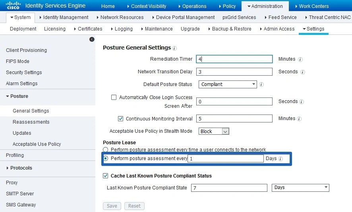Open Context Visibility menu
The image size is (352, 212).
(147, 6)
